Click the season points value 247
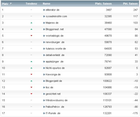140x117 pixels. coord(136,10)
